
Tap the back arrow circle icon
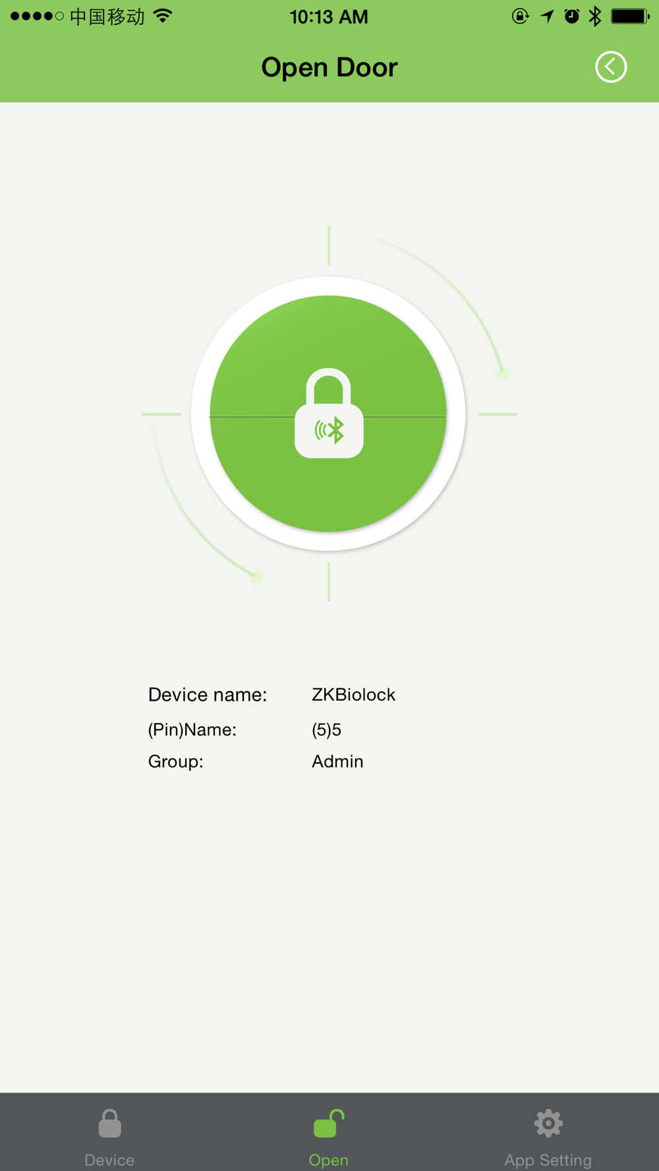coord(611,67)
